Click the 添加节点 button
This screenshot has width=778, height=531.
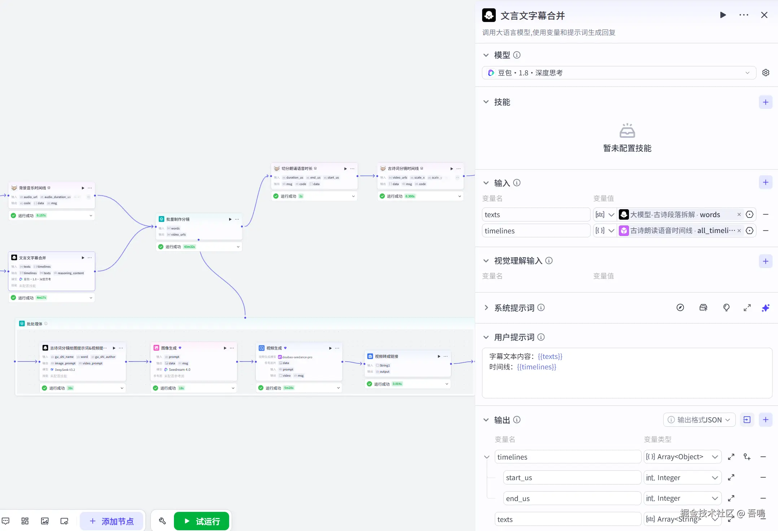112,521
